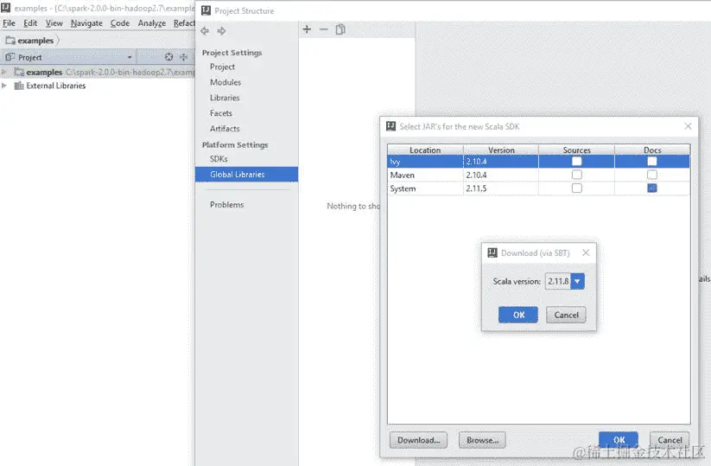The image size is (711, 466).
Task: Select Facets in settings list
Action: [x=221, y=113]
